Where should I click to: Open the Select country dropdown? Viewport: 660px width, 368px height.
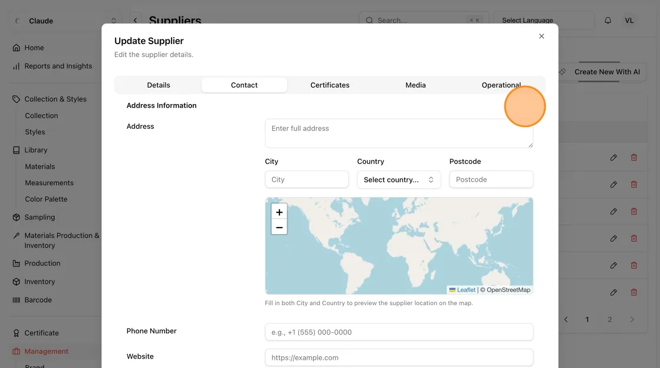[399, 180]
